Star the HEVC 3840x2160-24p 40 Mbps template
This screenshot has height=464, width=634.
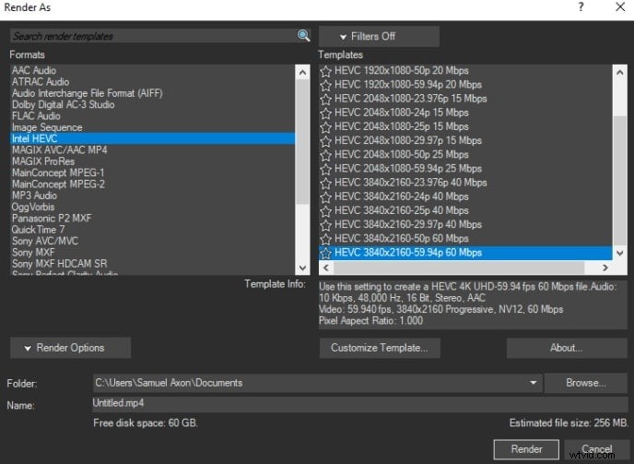326,197
